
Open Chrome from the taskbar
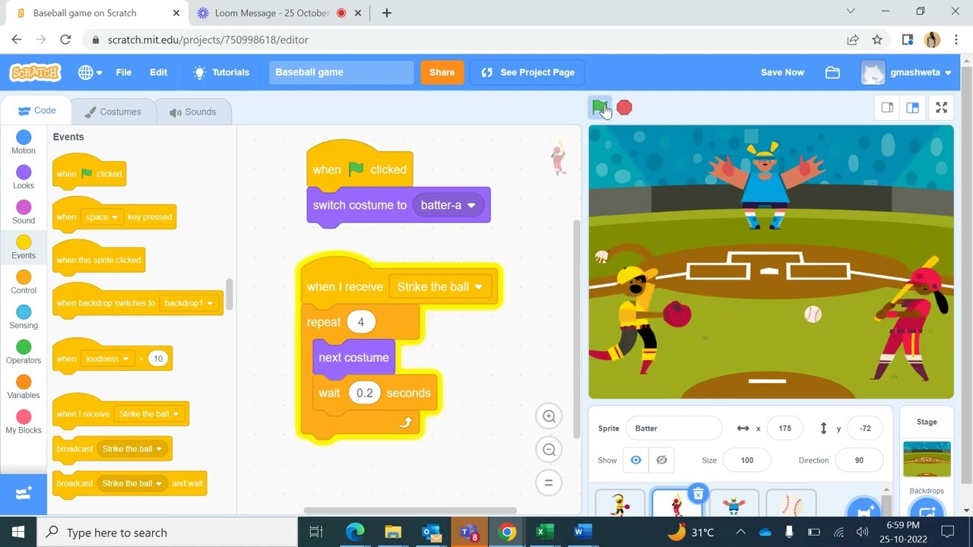(506, 532)
